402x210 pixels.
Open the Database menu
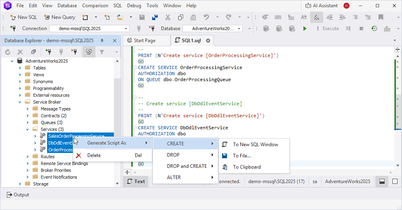pyautogui.click(x=67, y=6)
